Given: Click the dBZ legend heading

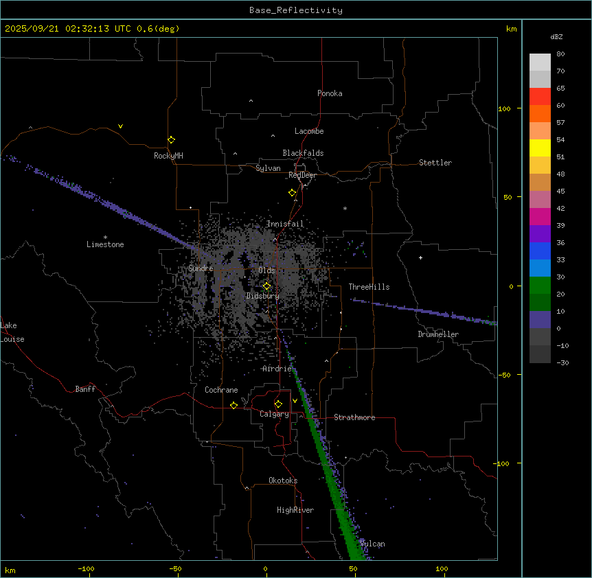Looking at the screenshot, I should click(557, 37).
